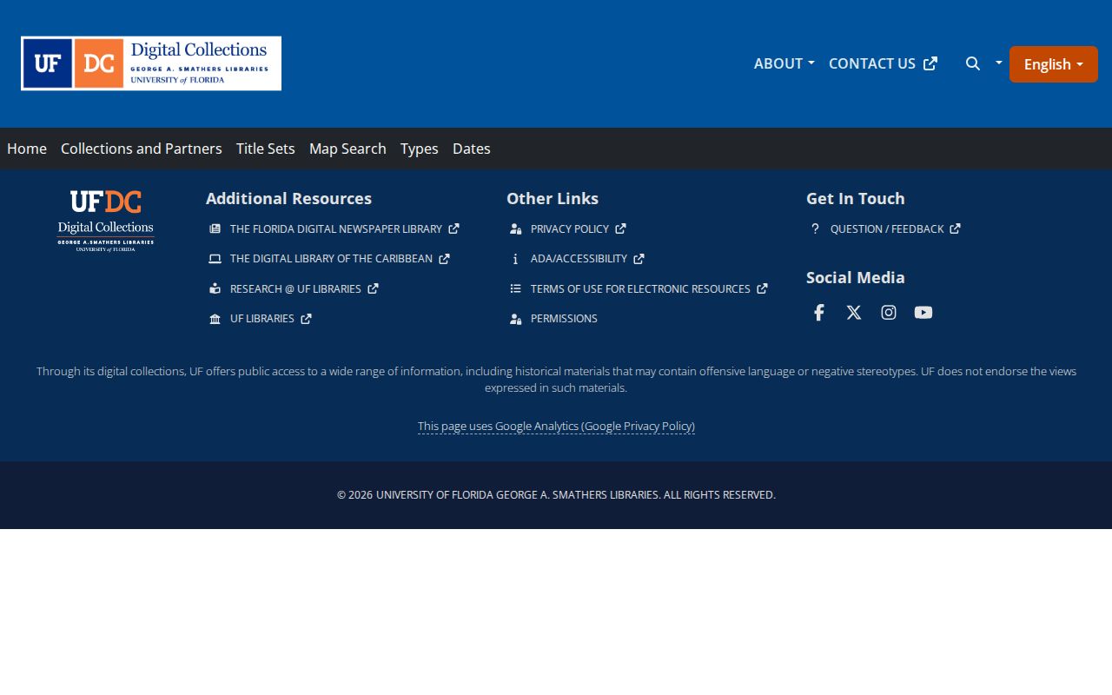Click the laptop icon beside Digital Library of the Caribbean
The image size is (1112, 695).
click(215, 259)
